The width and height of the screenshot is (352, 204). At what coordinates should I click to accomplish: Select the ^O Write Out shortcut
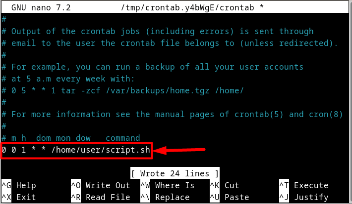pyautogui.click(x=101, y=185)
